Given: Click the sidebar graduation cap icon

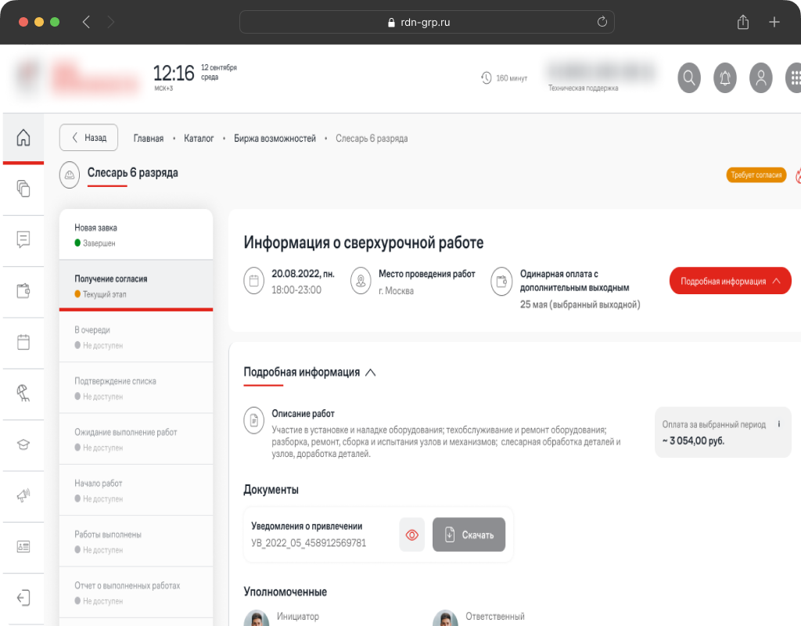Looking at the screenshot, I should click(x=23, y=444).
